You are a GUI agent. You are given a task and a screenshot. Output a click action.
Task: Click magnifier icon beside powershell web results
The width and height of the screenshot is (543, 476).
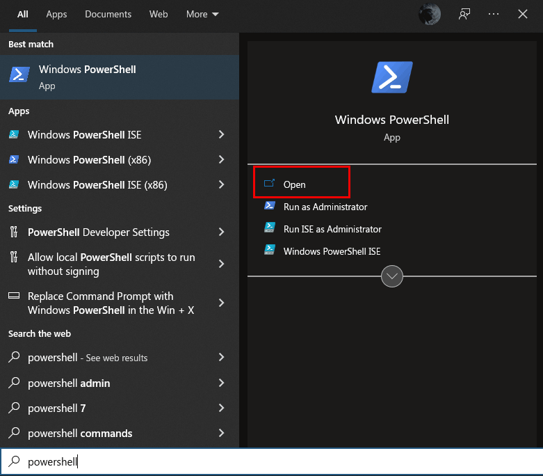click(14, 357)
